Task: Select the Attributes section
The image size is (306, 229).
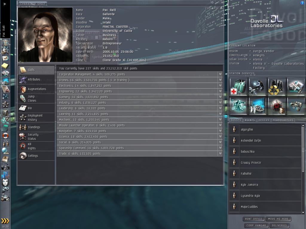Action: (36, 79)
